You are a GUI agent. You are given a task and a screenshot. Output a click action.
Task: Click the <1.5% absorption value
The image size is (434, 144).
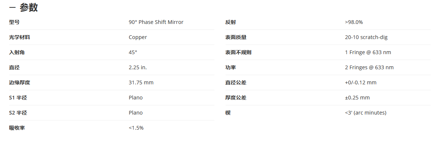pos(136,128)
